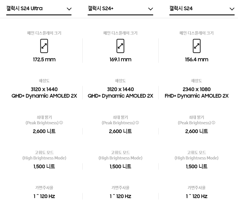
Task: Click the 172.5 mm display size value
Action: pos(44,60)
